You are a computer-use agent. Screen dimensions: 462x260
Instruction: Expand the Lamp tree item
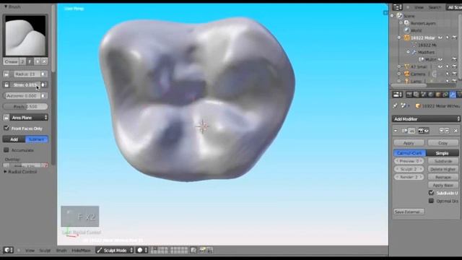point(399,81)
